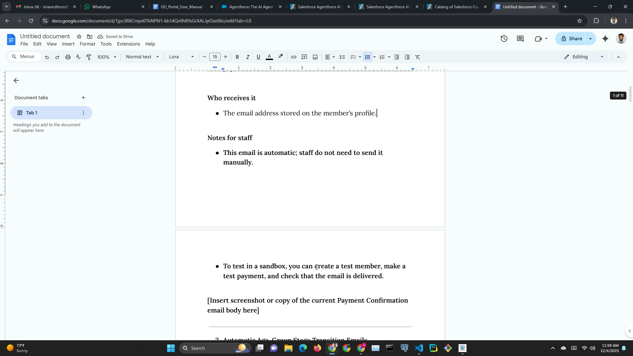Click the Insert link icon
The image size is (633, 356).
[x=293, y=57]
